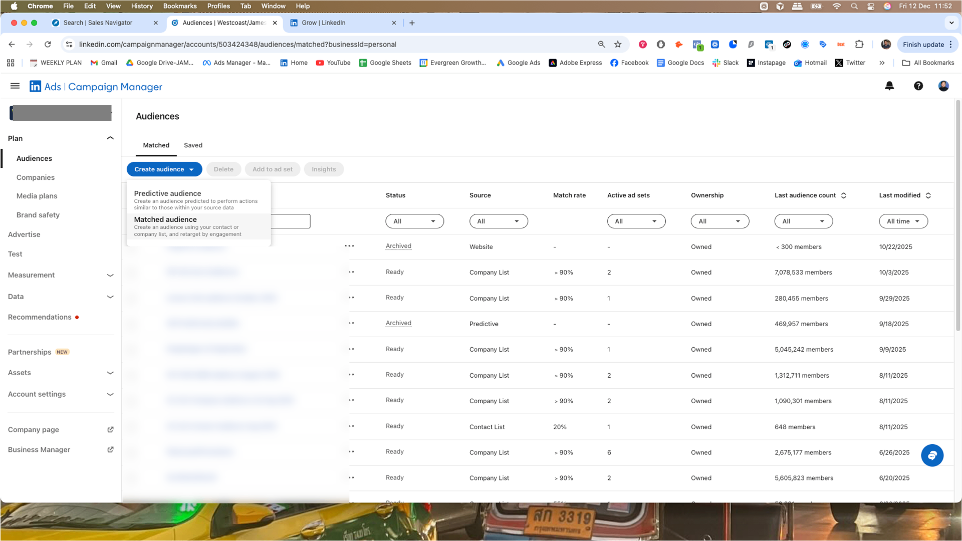
Task: Open the Facebook bookmark
Action: pos(629,63)
